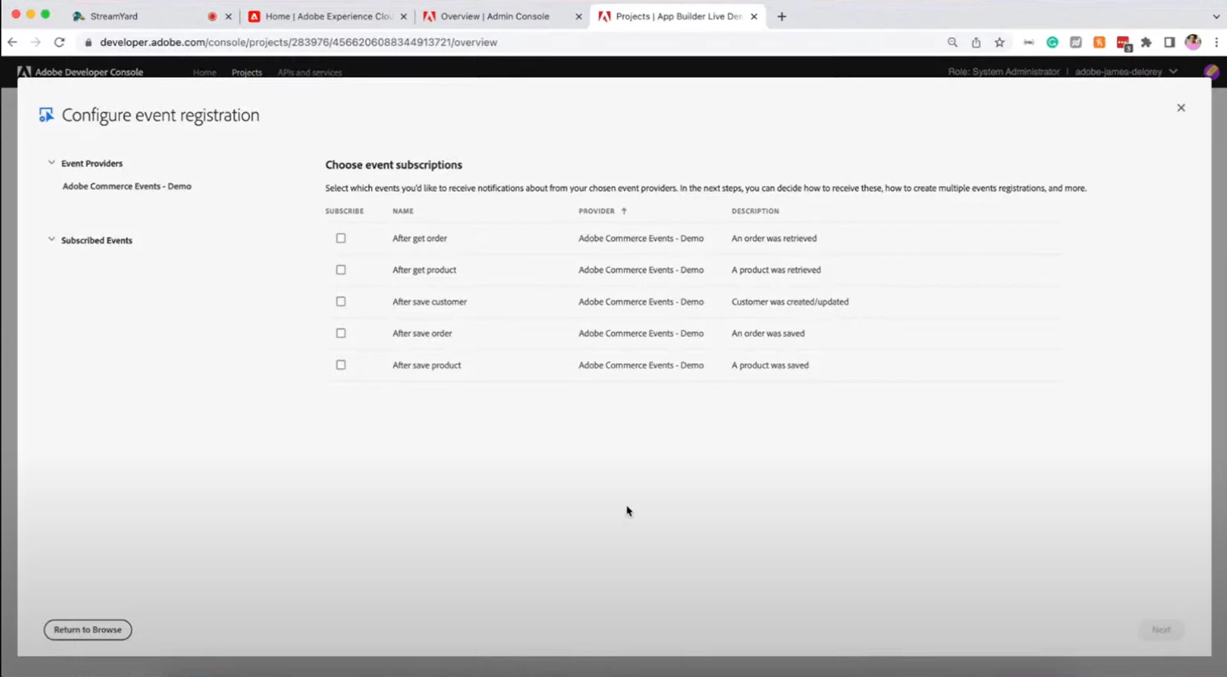Click Customer was created/updated description
1227x677 pixels.
(790, 302)
